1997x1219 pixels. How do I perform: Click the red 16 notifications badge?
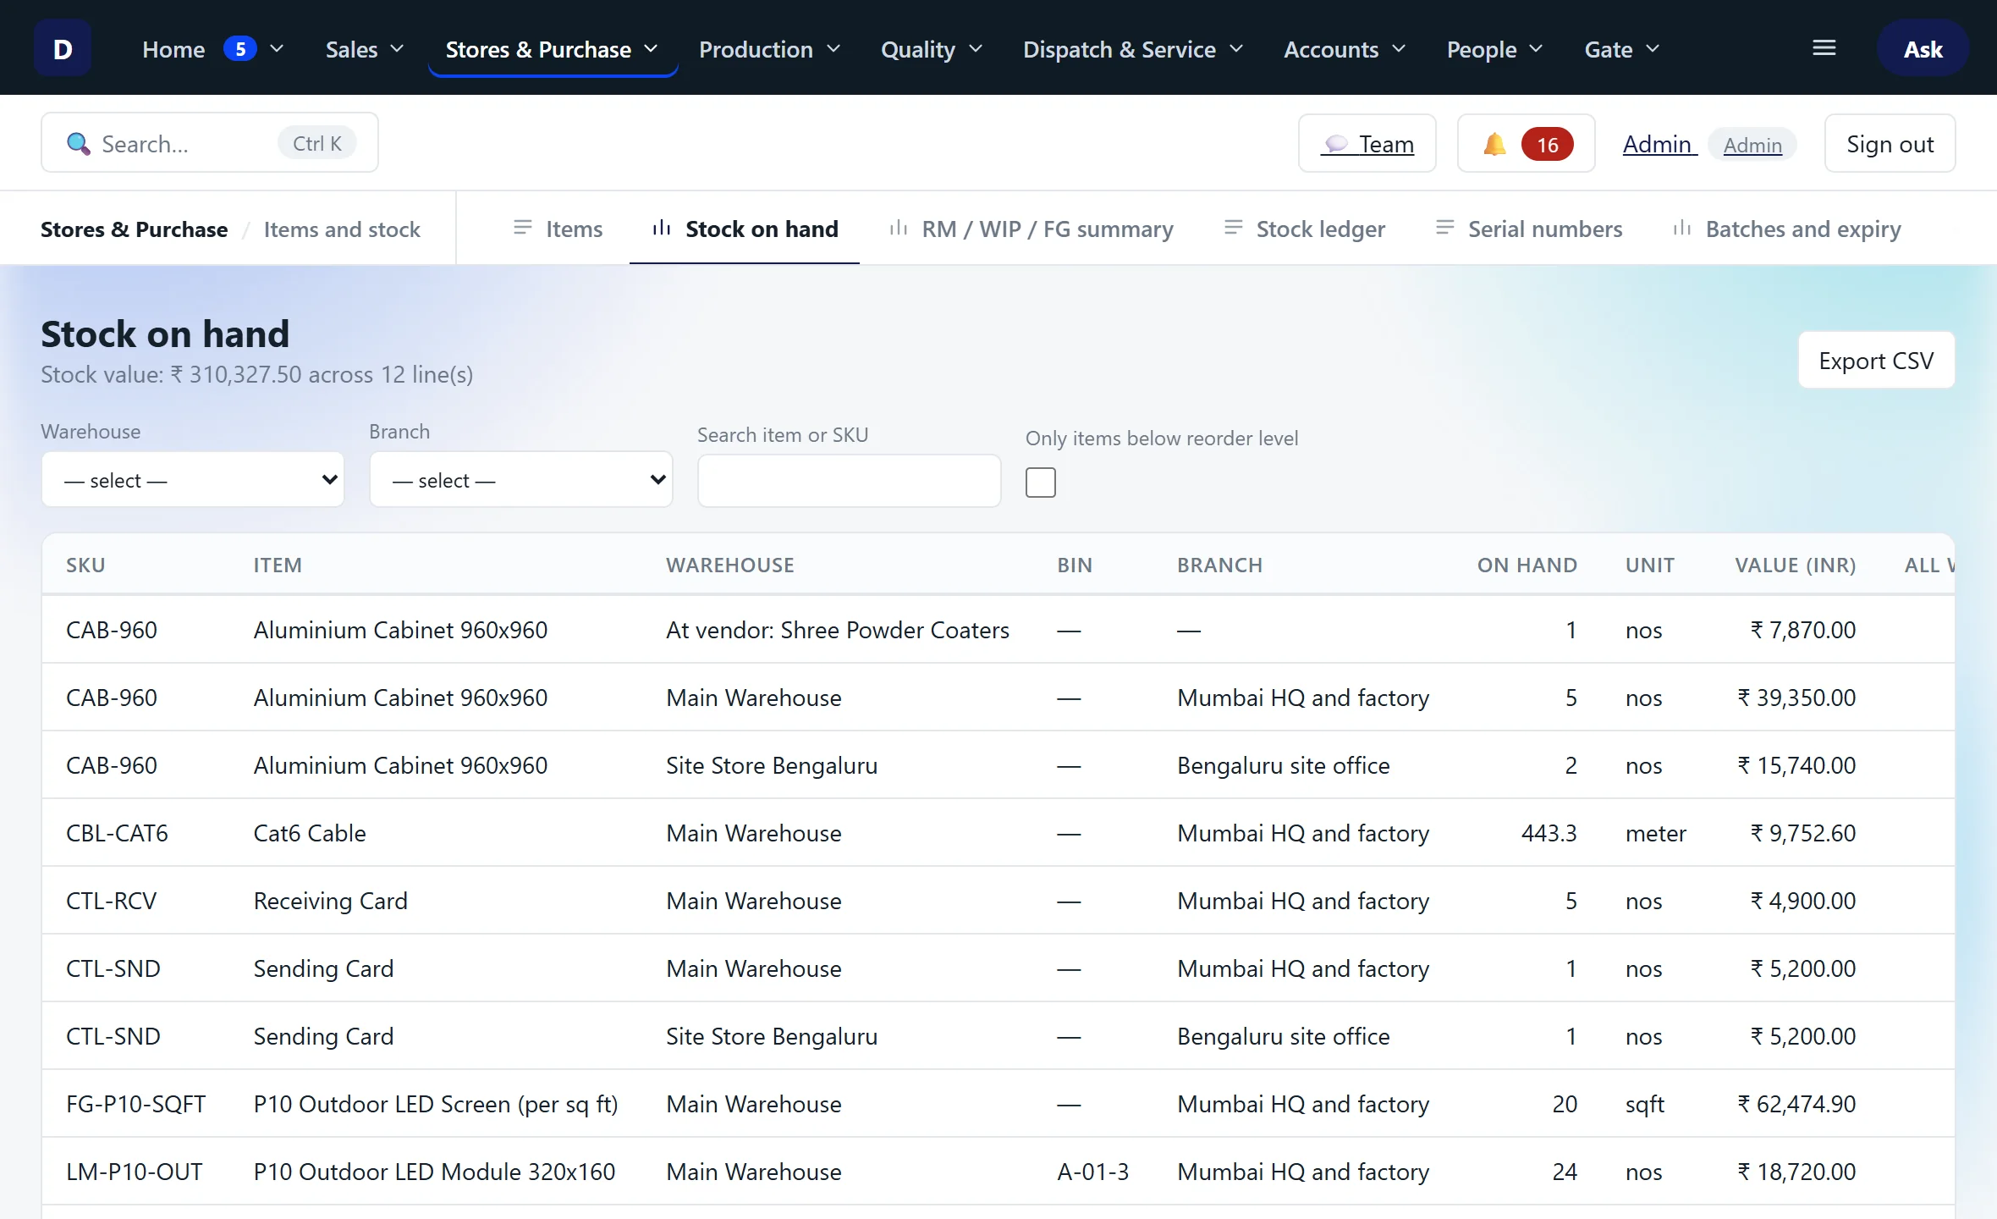[1548, 144]
